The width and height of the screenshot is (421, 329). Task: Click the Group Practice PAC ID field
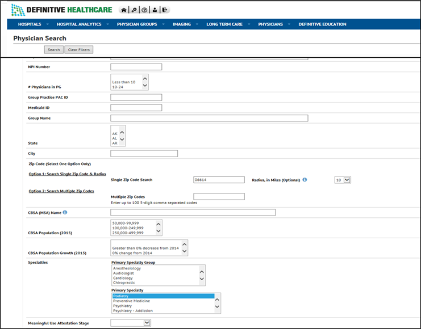click(136, 97)
